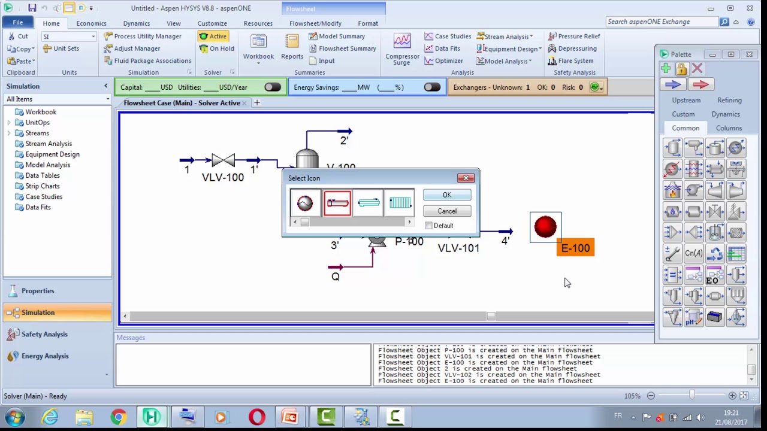Pick the Fired Heater flame icon in Palette

(x=673, y=190)
